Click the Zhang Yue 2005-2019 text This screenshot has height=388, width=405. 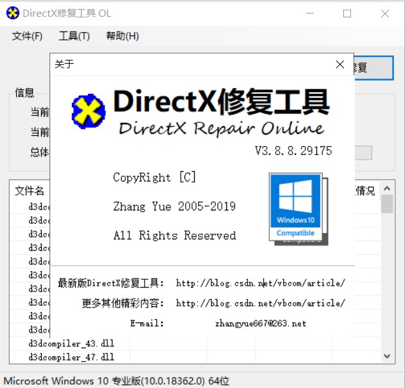point(174,207)
